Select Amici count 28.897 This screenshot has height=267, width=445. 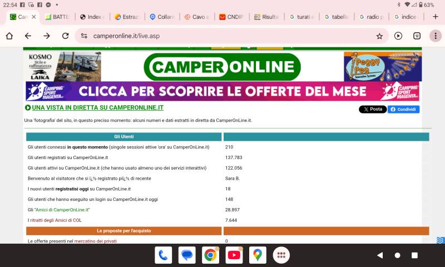(x=232, y=210)
